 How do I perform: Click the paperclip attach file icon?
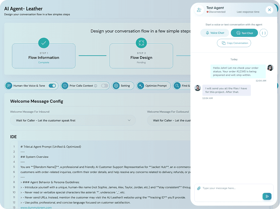199,188
